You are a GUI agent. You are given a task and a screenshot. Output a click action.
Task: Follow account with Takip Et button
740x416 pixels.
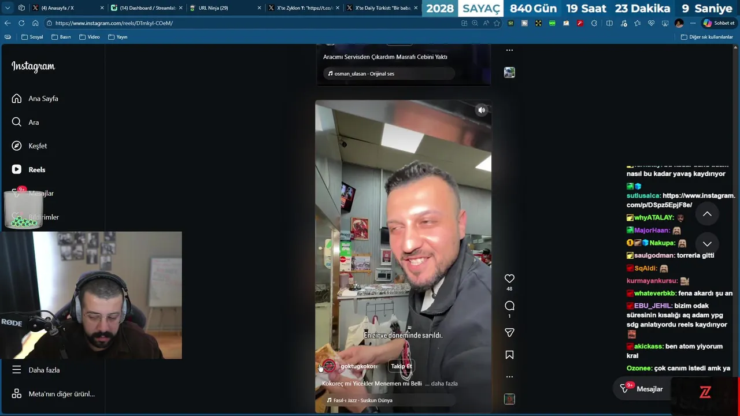(x=401, y=366)
